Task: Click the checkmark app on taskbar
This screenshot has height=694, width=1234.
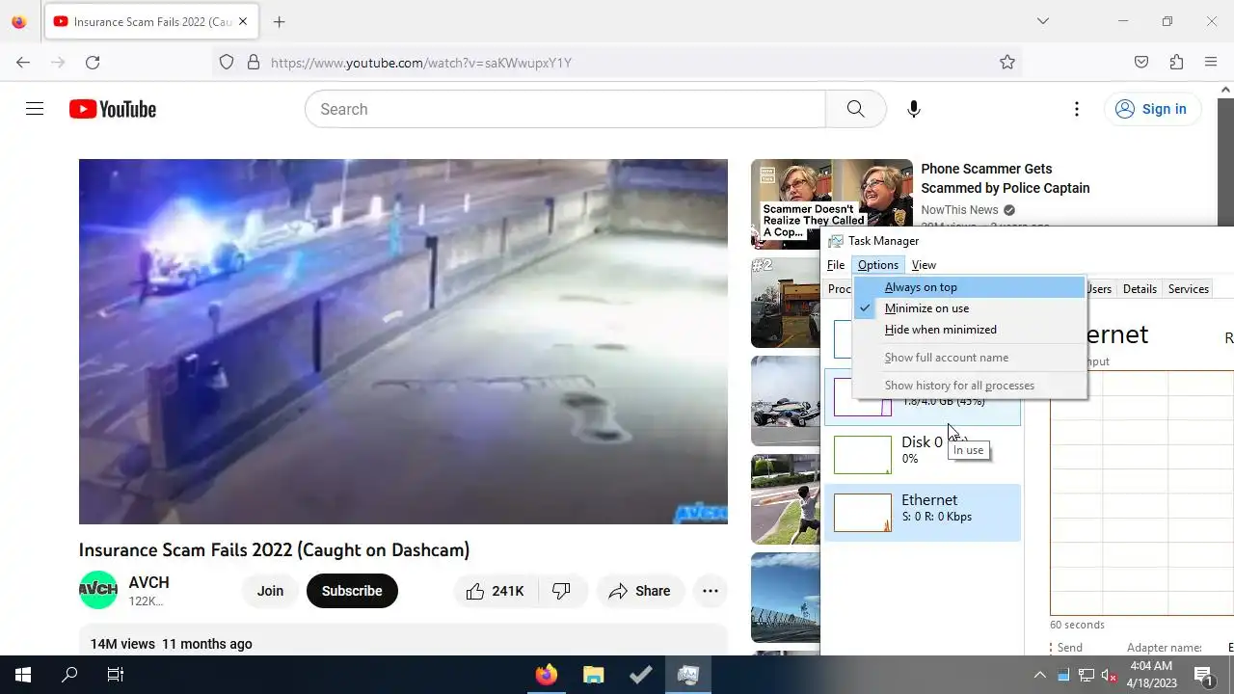Action: [640, 675]
